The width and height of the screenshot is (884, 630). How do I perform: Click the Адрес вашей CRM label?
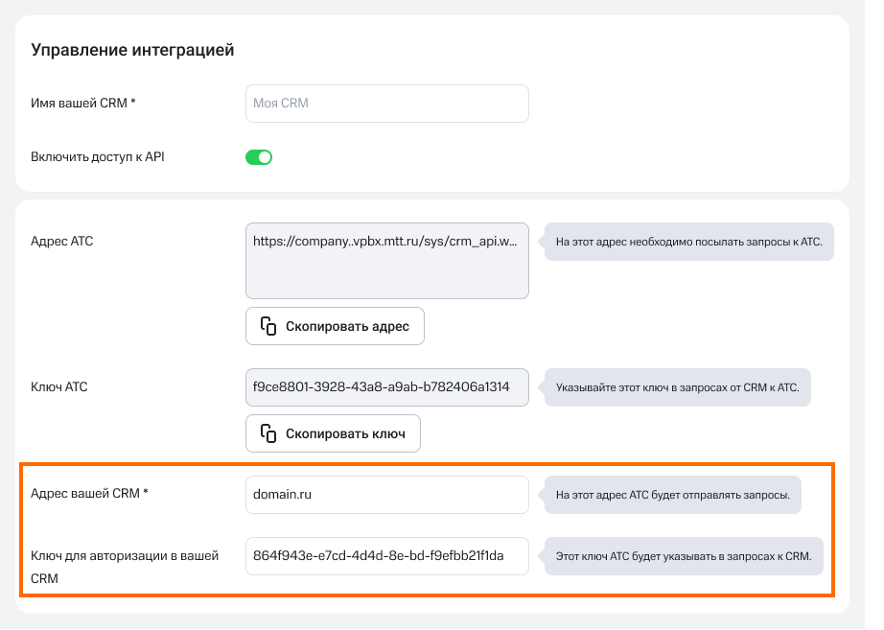(x=89, y=495)
